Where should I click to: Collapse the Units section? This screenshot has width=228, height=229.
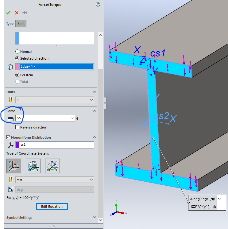coord(95,92)
